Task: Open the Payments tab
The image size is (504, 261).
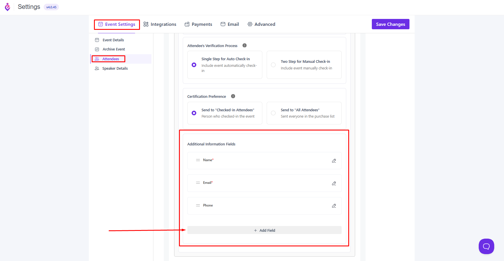Action: click(x=198, y=24)
